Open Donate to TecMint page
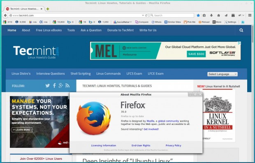 121,30
